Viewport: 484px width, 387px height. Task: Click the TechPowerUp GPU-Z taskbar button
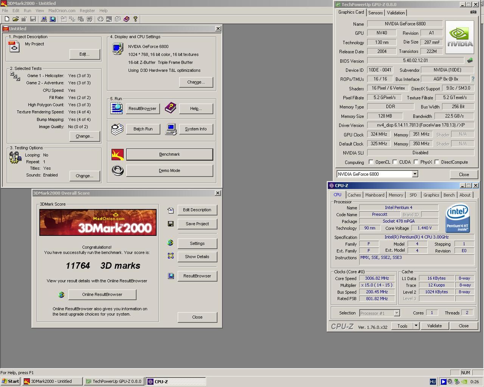pyautogui.click(x=113, y=381)
